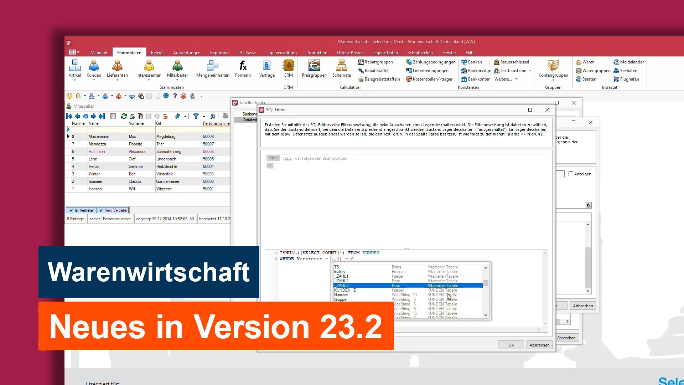Viewport: 684px width, 385px height.
Task: Click the printer icon in Mitarbeiter toolbar
Action: click(225, 116)
